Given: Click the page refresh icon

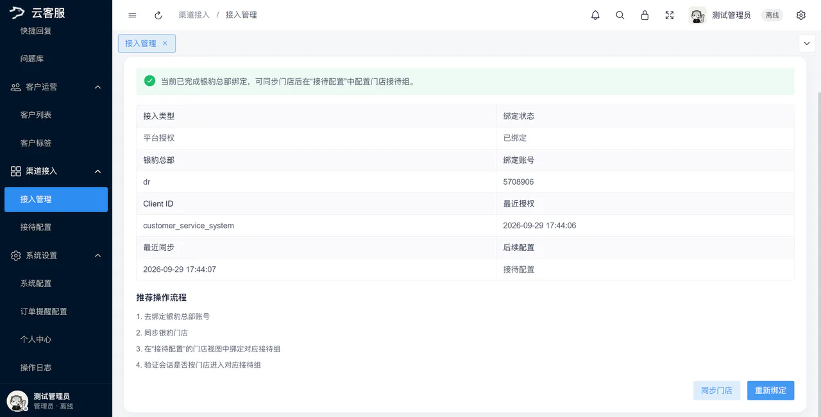Looking at the screenshot, I should (158, 15).
